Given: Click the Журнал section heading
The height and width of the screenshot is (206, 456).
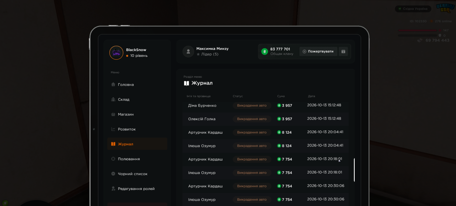Looking at the screenshot, I should [x=202, y=83].
